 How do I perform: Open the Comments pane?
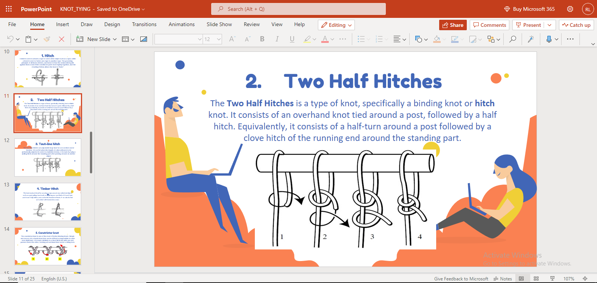490,25
